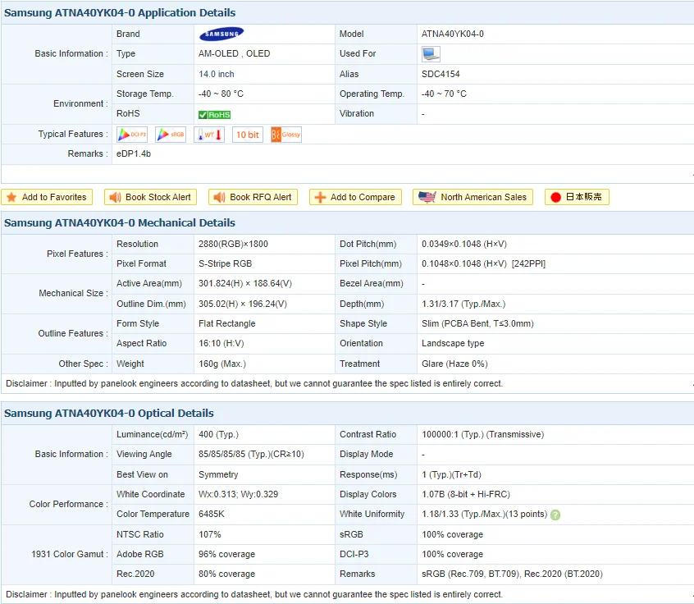This screenshot has height=604, width=694.
Task: Select pixel pitch value with 242PPI
Action: tap(484, 264)
